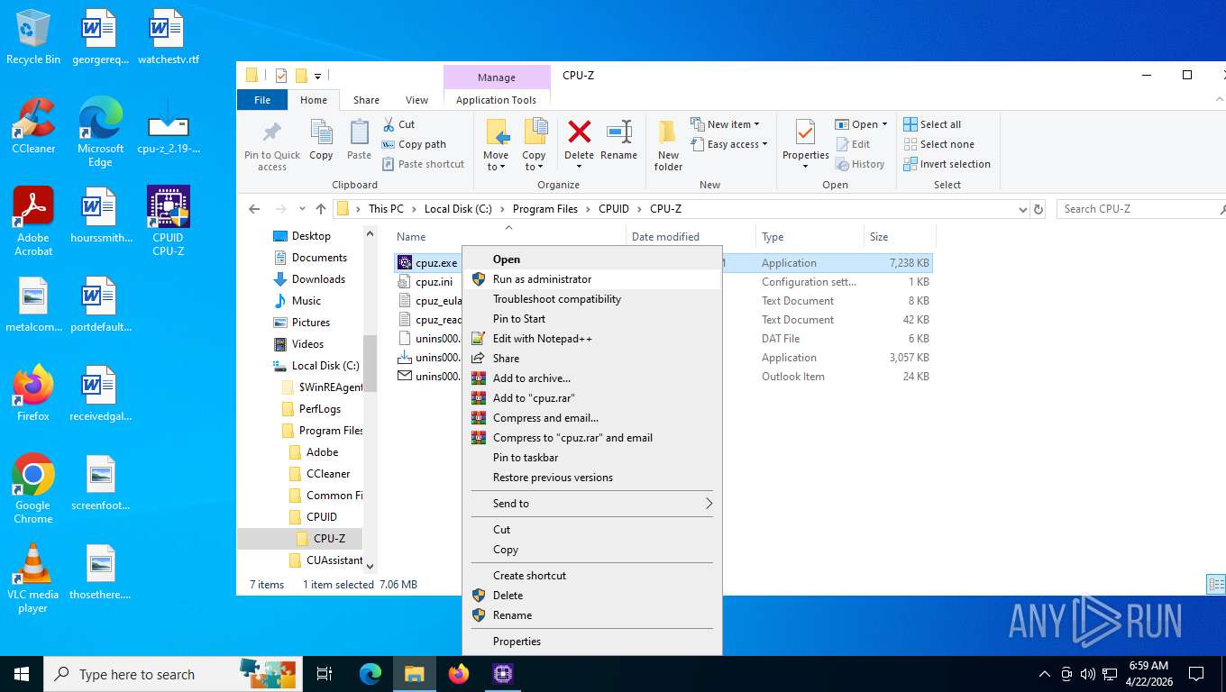
Task: Create a New folder from ribbon
Action: coord(668,146)
